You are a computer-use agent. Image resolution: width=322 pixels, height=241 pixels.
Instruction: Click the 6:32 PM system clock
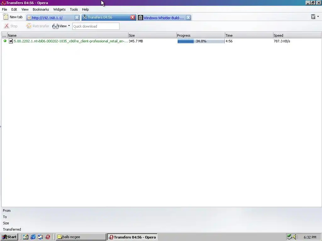click(x=310, y=237)
